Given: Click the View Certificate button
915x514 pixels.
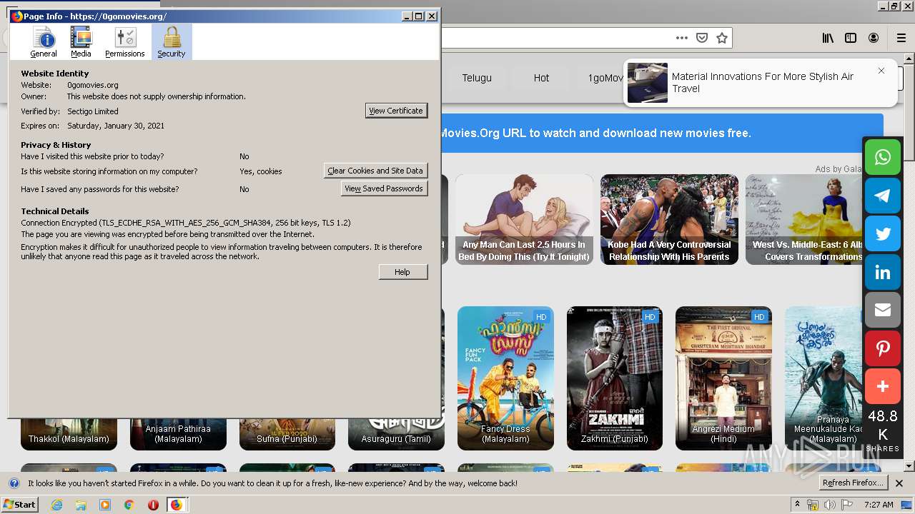Looking at the screenshot, I should (396, 111).
